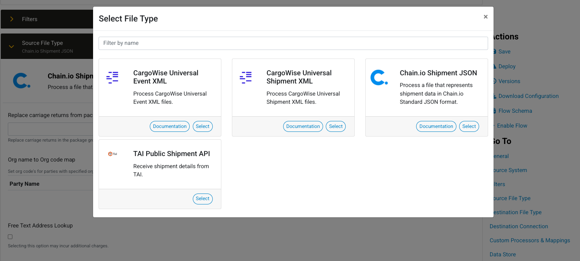580x261 pixels.
Task: Click the Chain.io logo behind the dialog
Action: point(22,81)
